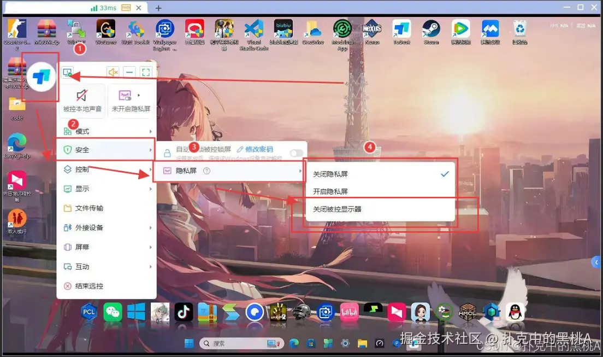Open the Watt Toolkit desktop icon

(135, 32)
